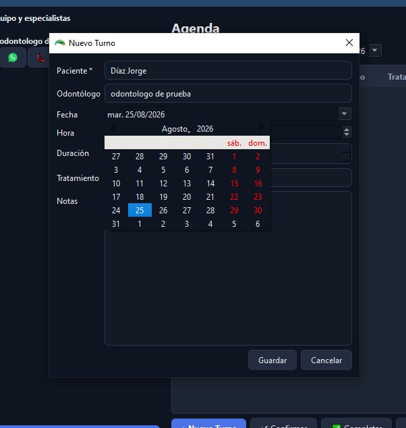The height and width of the screenshot is (428, 406).
Task: Pick day 14 in the calendar
Action: pos(210,183)
